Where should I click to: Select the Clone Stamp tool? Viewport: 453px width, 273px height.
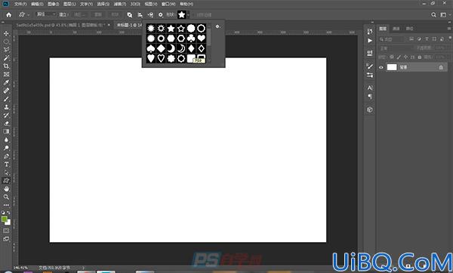[6, 107]
